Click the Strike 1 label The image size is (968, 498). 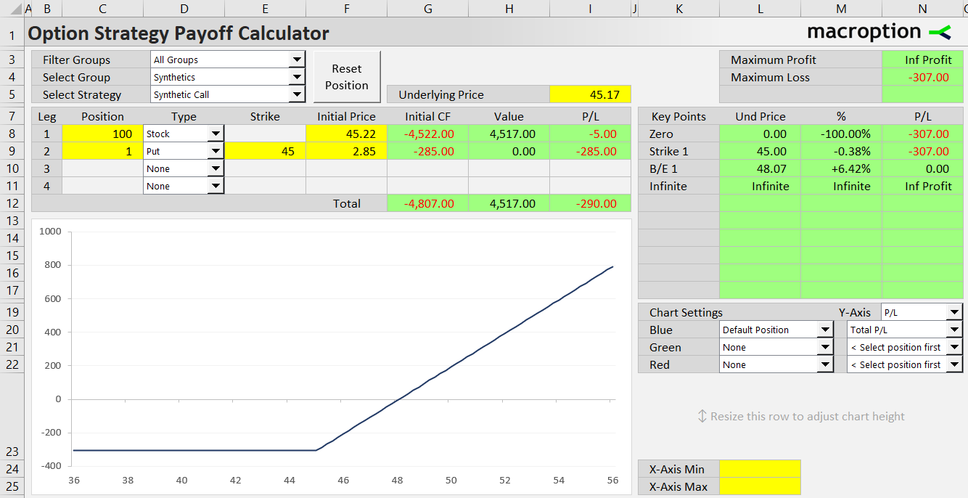[668, 151]
